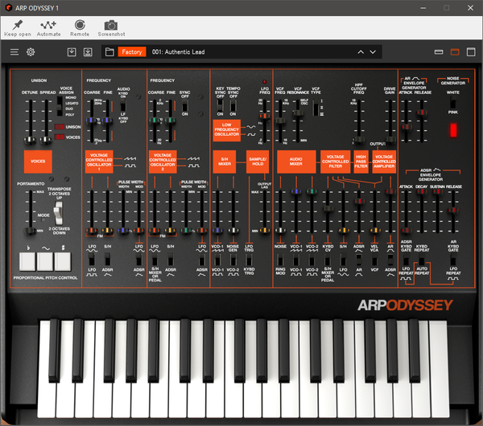Adjust the Unison SPREAD slider
Viewport: 483px width, 426px height.
click(46, 140)
